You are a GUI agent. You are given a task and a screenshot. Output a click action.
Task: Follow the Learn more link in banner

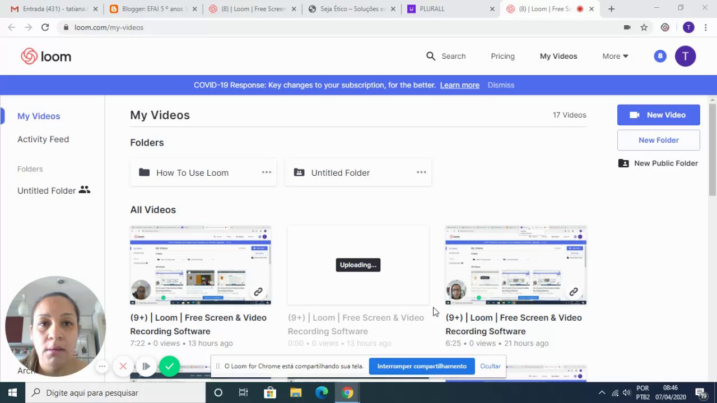tap(459, 85)
